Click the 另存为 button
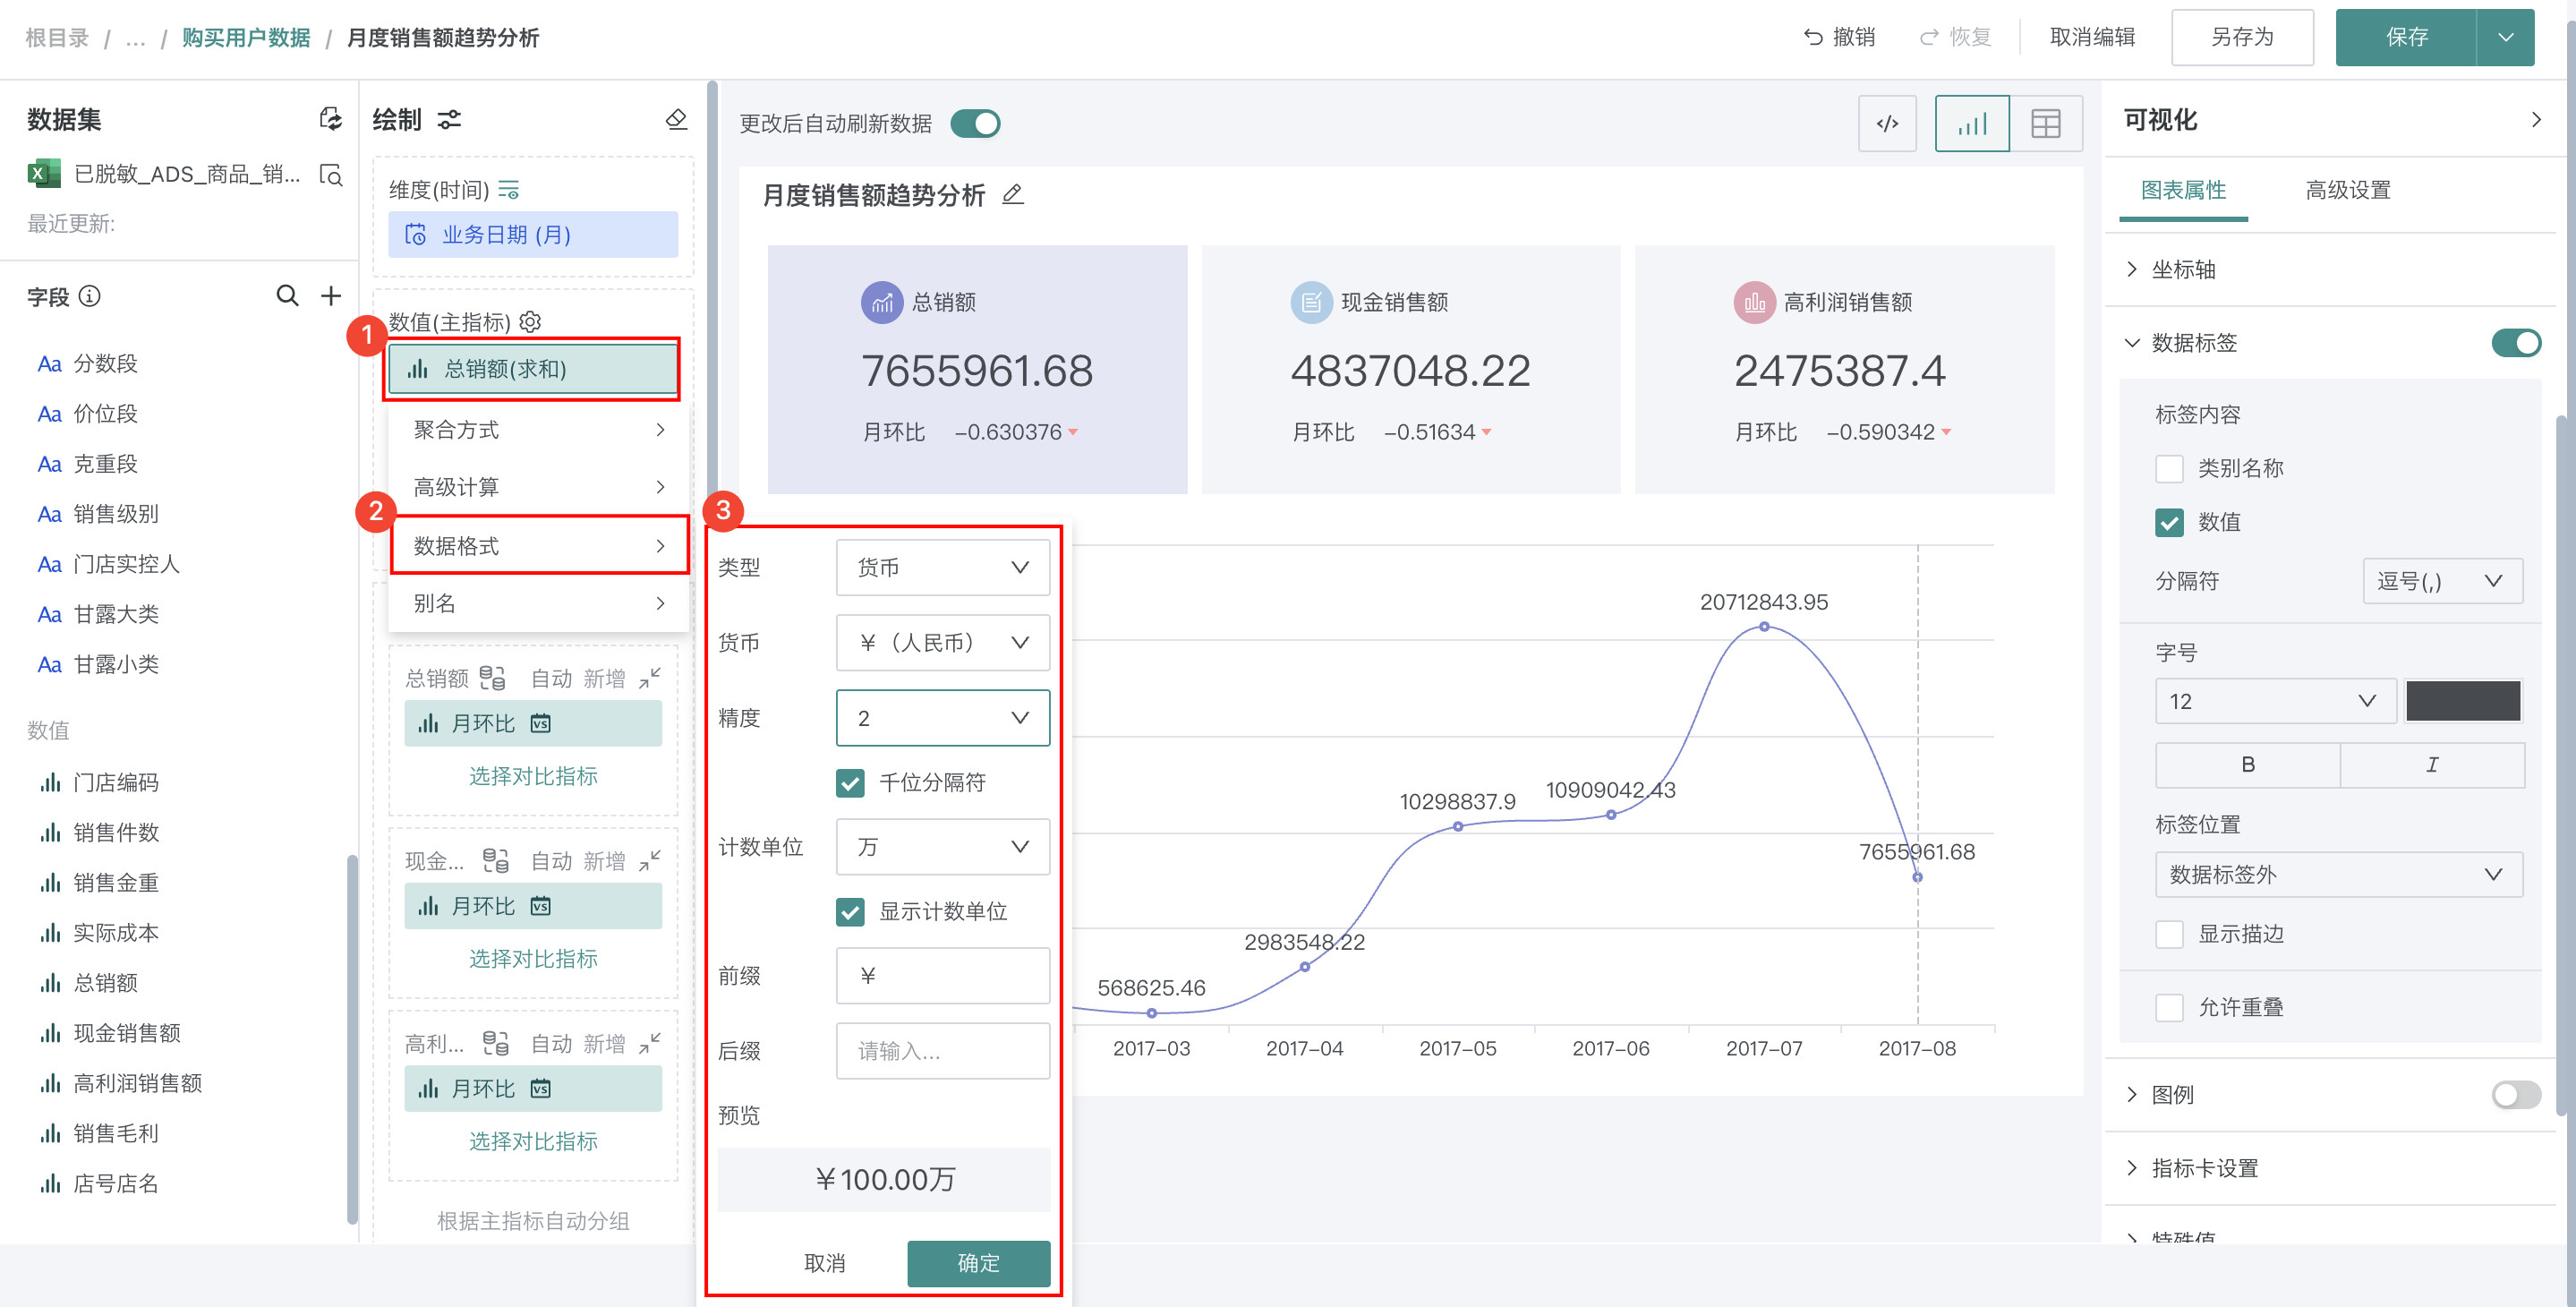Screen dimensions: 2576x1307 (2241, 38)
